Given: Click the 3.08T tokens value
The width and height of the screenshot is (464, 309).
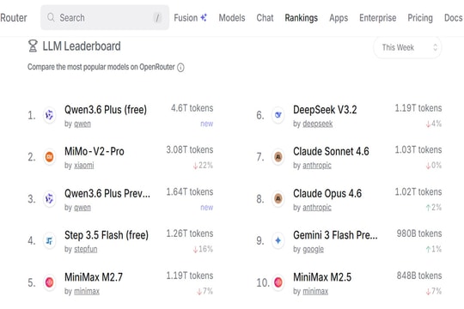Looking at the screenshot, I should (x=190, y=149).
